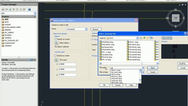Click the TOP face of the ViewCube

pos(176,18)
